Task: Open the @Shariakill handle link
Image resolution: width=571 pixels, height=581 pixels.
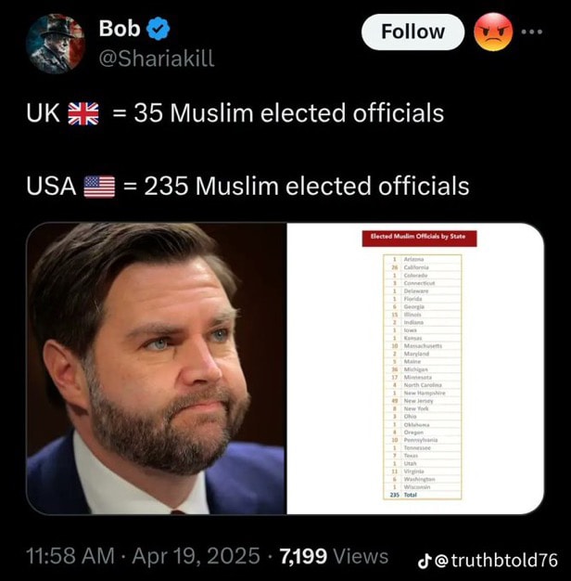Action: point(157,58)
